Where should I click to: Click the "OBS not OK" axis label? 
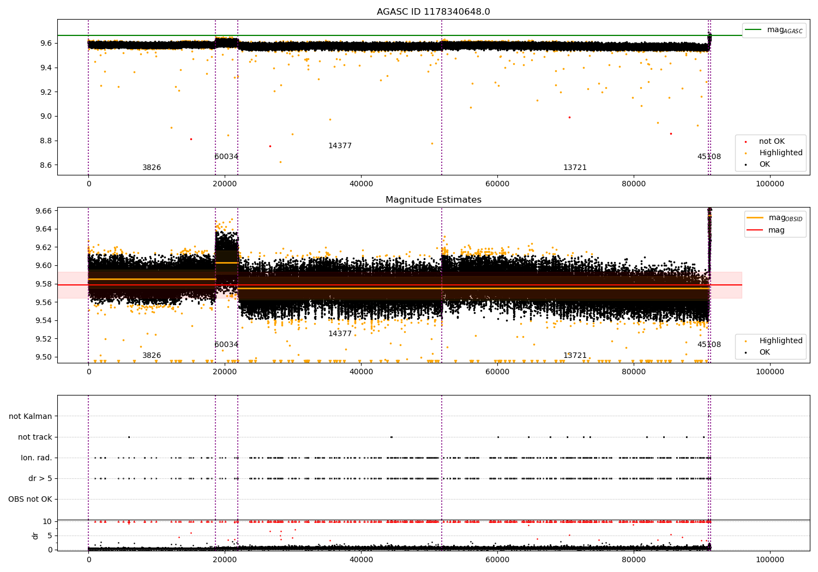[30, 499]
